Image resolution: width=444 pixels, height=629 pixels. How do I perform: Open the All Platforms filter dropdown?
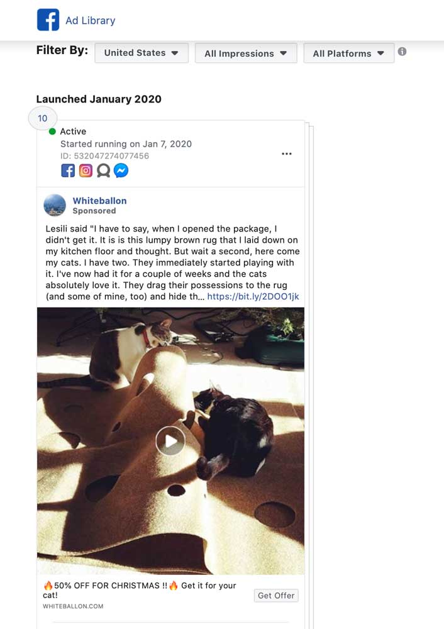click(348, 53)
